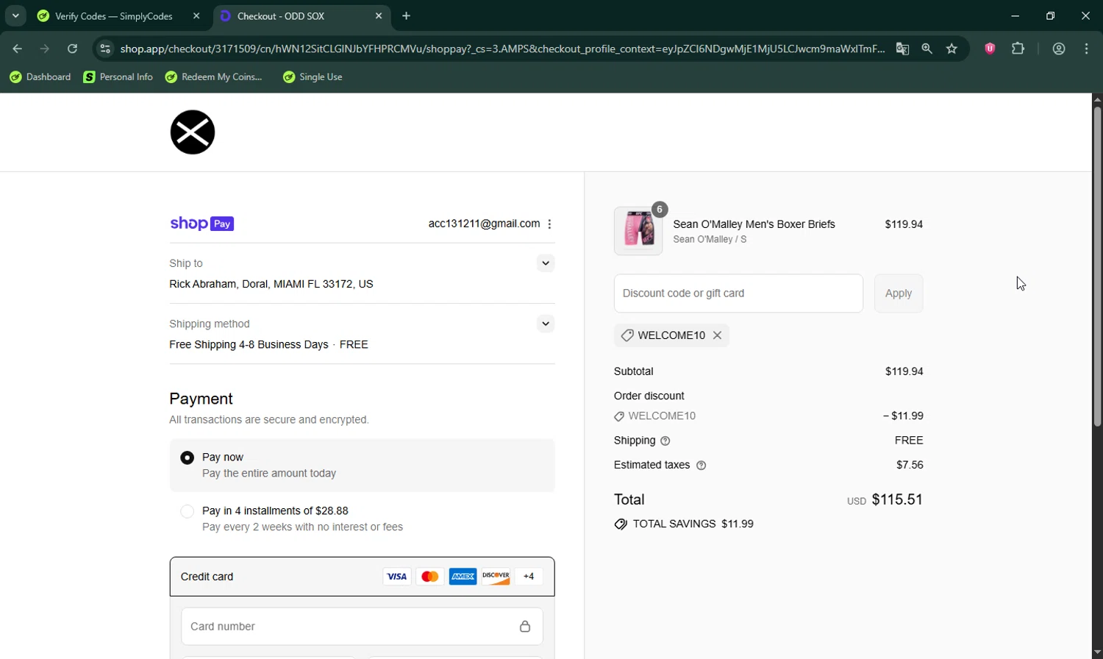Open the tab search dropdown arrow
Image resolution: width=1103 pixels, height=659 pixels.
click(x=15, y=16)
